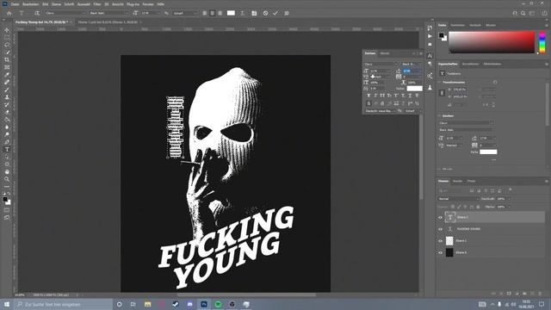
Task: Hide the FUCKING YOUNG layer
Action: coord(440,229)
